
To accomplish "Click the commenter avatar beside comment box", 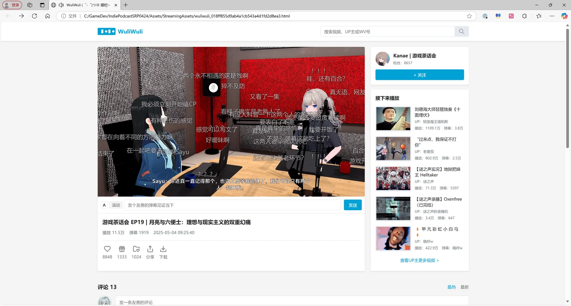I will click(104, 301).
